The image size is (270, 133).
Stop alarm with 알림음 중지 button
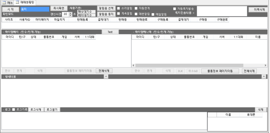[x=106, y=14]
